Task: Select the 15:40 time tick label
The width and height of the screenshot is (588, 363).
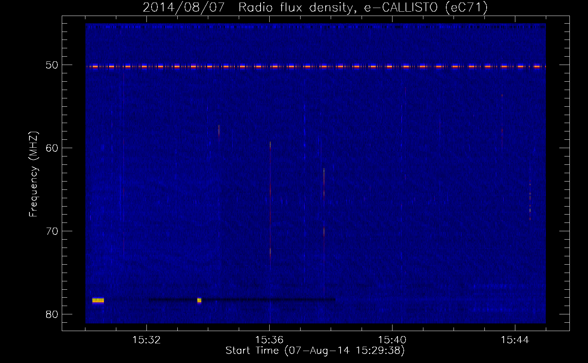Action: click(x=392, y=340)
